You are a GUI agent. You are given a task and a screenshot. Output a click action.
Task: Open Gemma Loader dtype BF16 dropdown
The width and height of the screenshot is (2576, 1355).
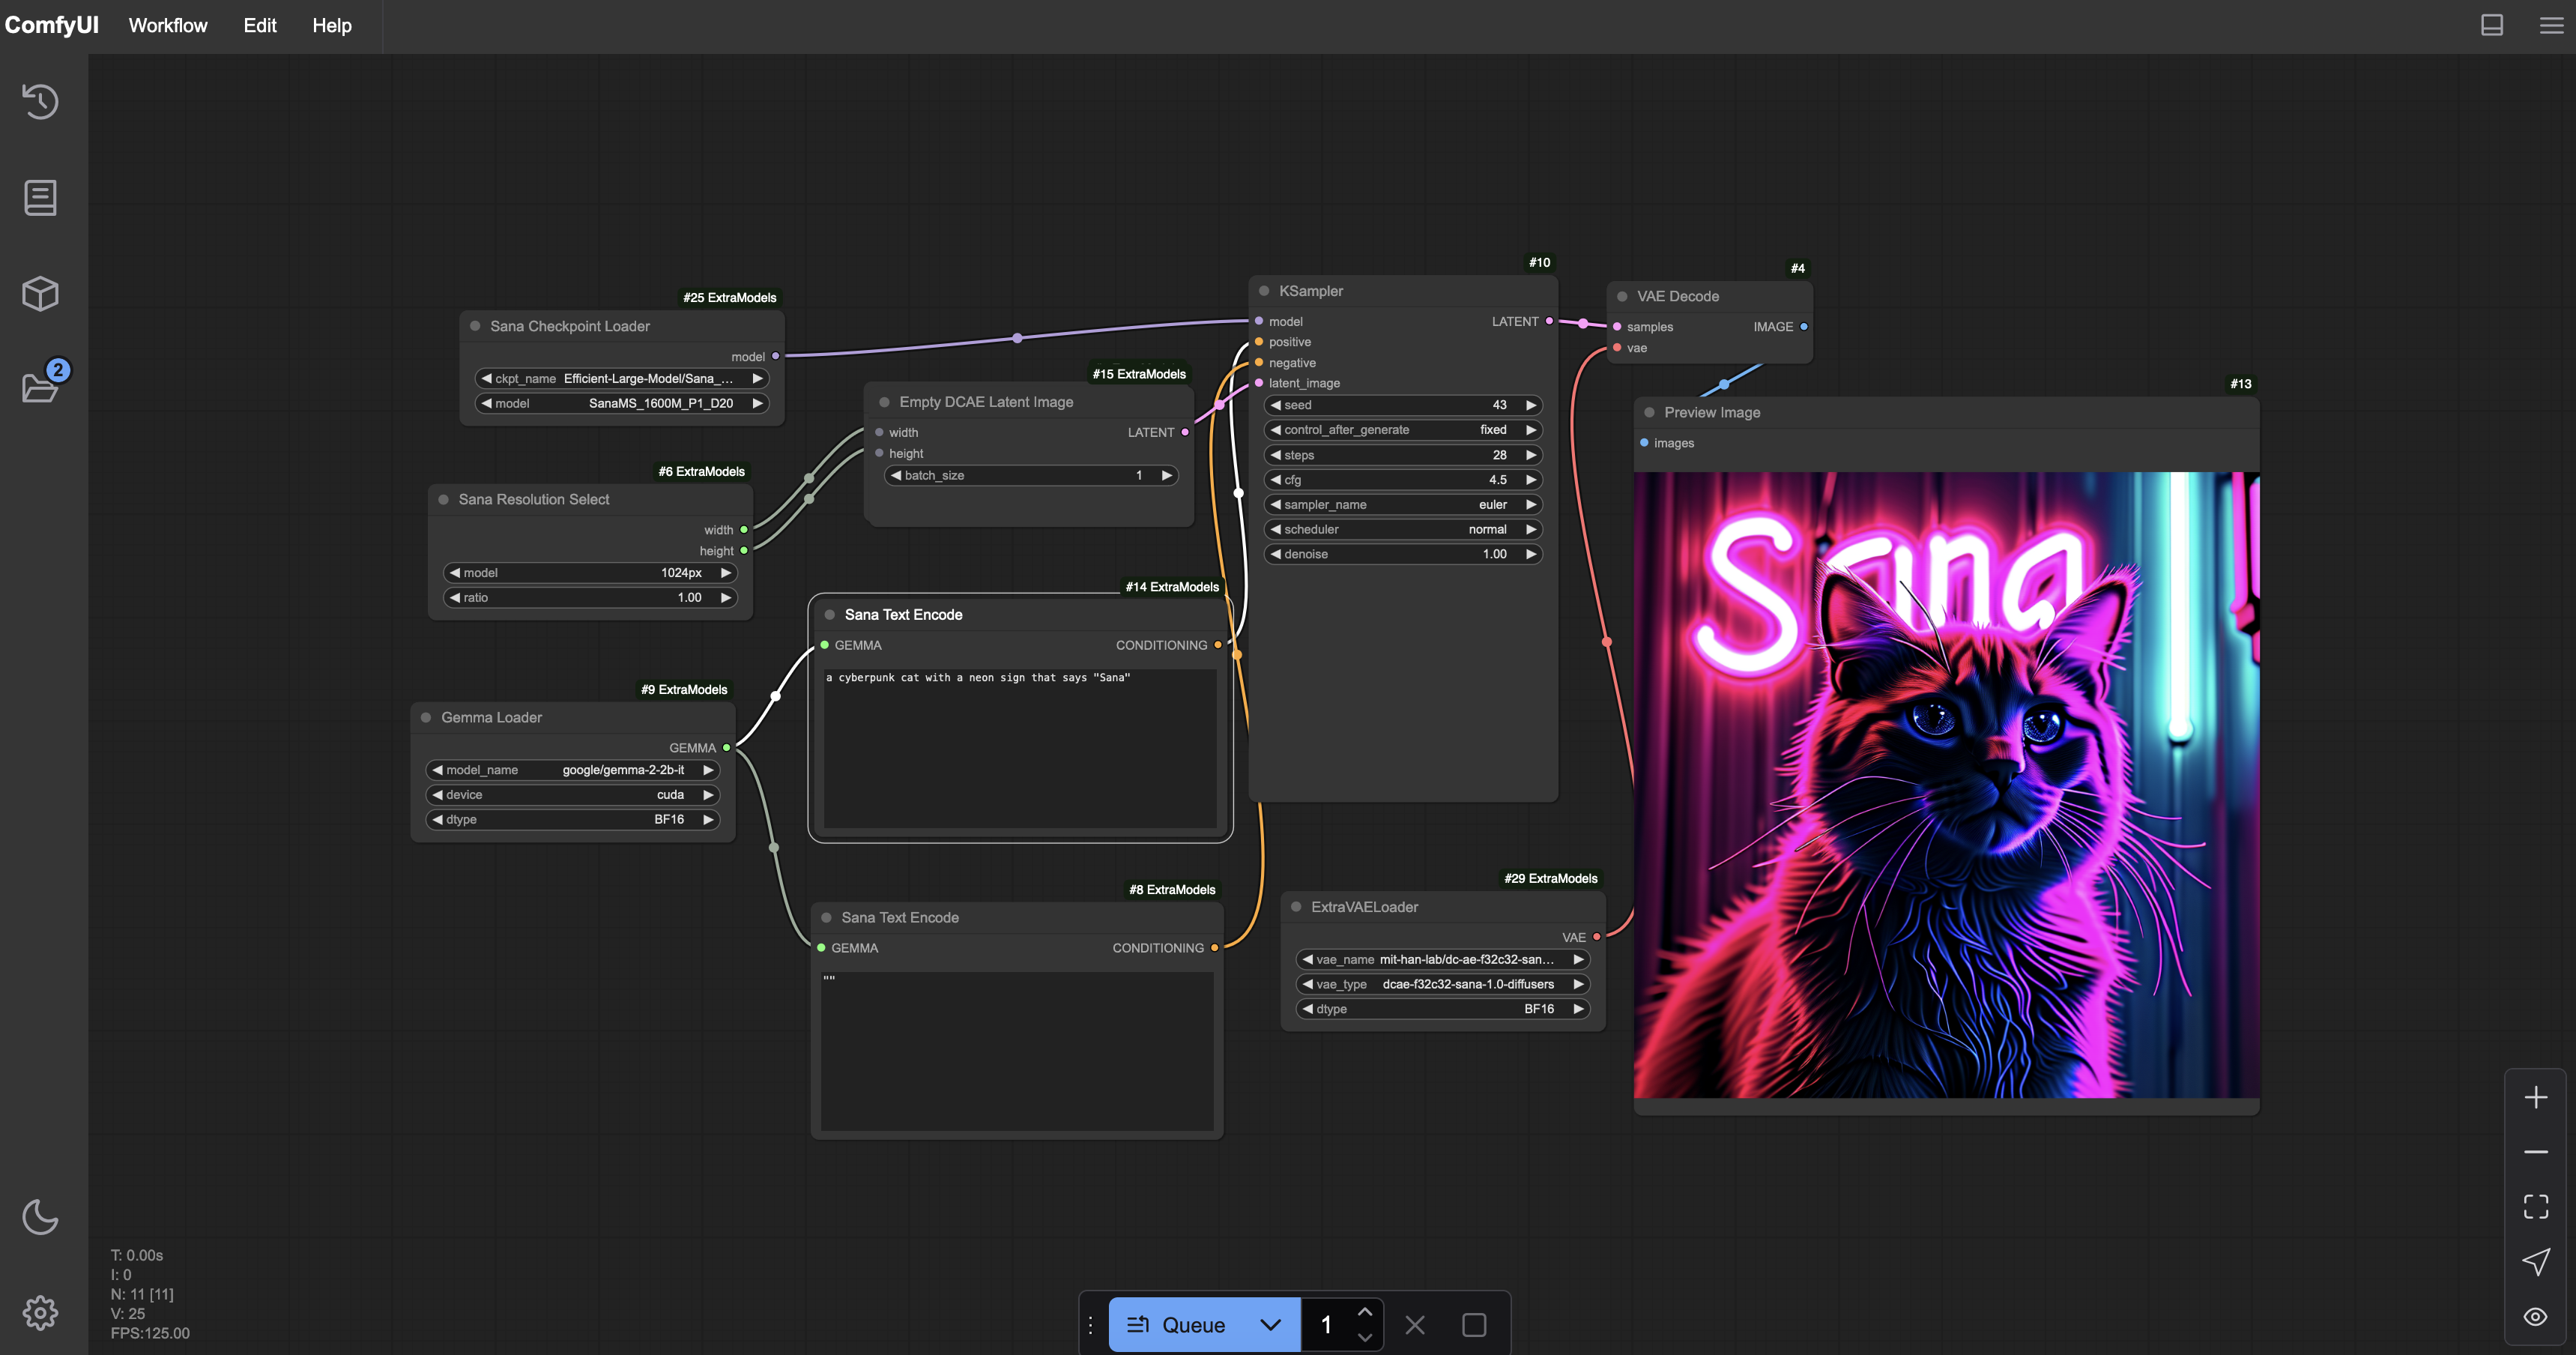573,820
